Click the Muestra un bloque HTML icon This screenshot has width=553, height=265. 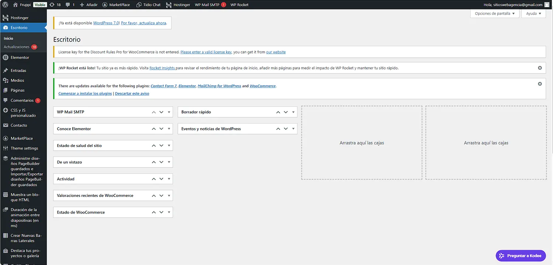click(x=6, y=195)
